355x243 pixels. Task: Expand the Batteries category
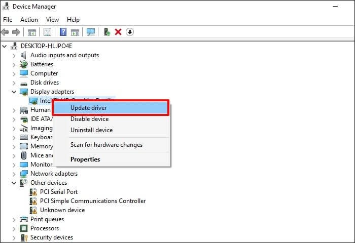14,65
